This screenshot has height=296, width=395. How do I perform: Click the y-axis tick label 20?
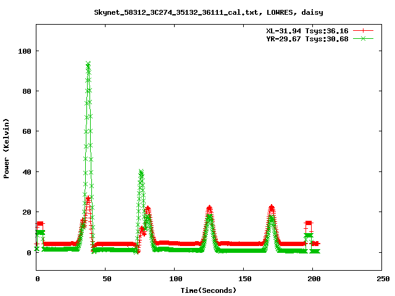27,212
